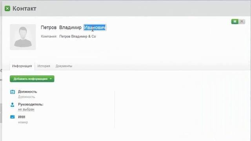Screen dimensions: 251x141
Task: Close the Контакт panel with green X
Action: pos(7,9)
